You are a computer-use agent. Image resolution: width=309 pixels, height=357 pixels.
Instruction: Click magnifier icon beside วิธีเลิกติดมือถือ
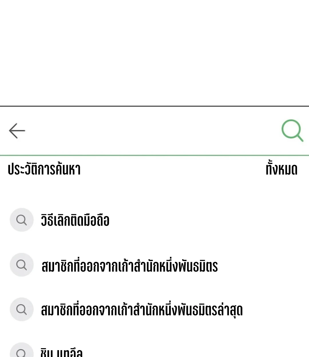tap(22, 220)
